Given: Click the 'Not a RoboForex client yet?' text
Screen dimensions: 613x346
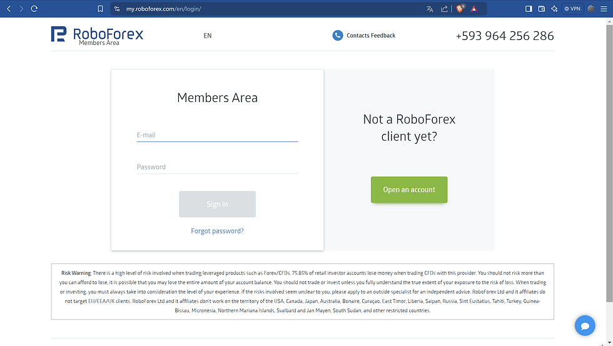Looking at the screenshot, I should coord(409,128).
